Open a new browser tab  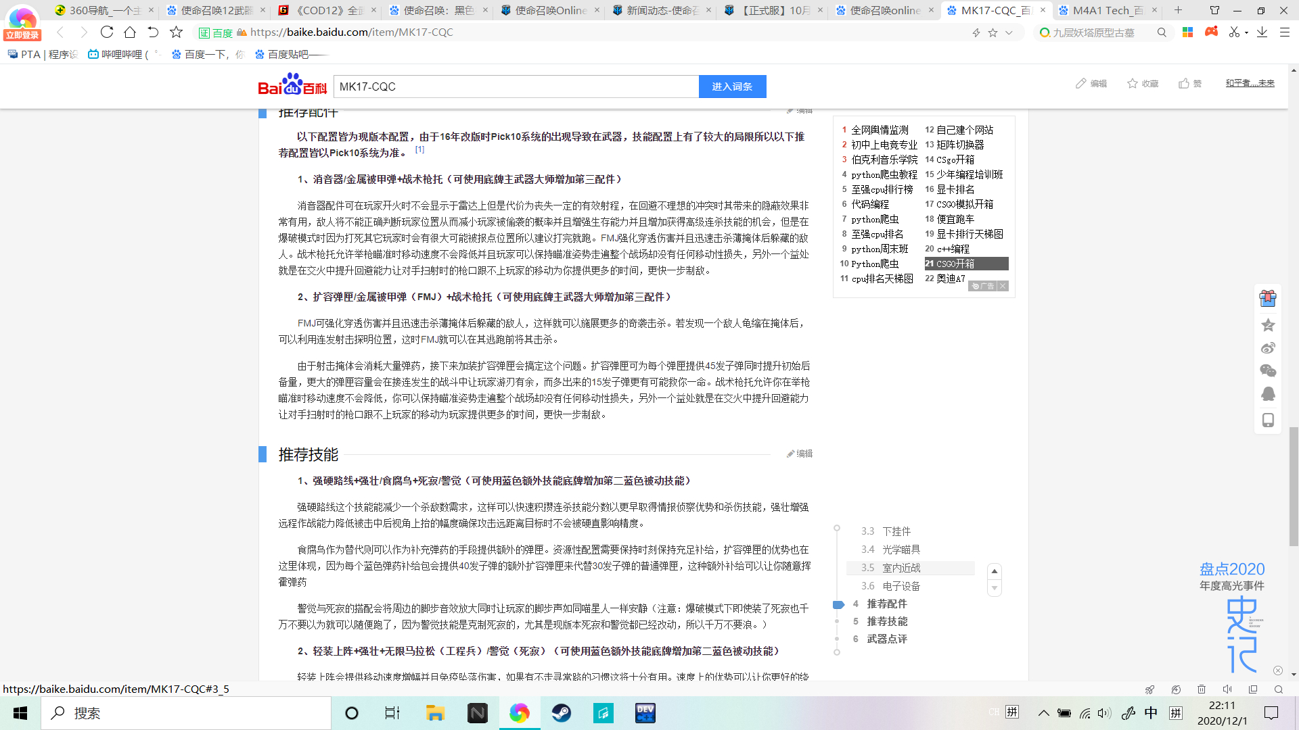pyautogui.click(x=1178, y=10)
